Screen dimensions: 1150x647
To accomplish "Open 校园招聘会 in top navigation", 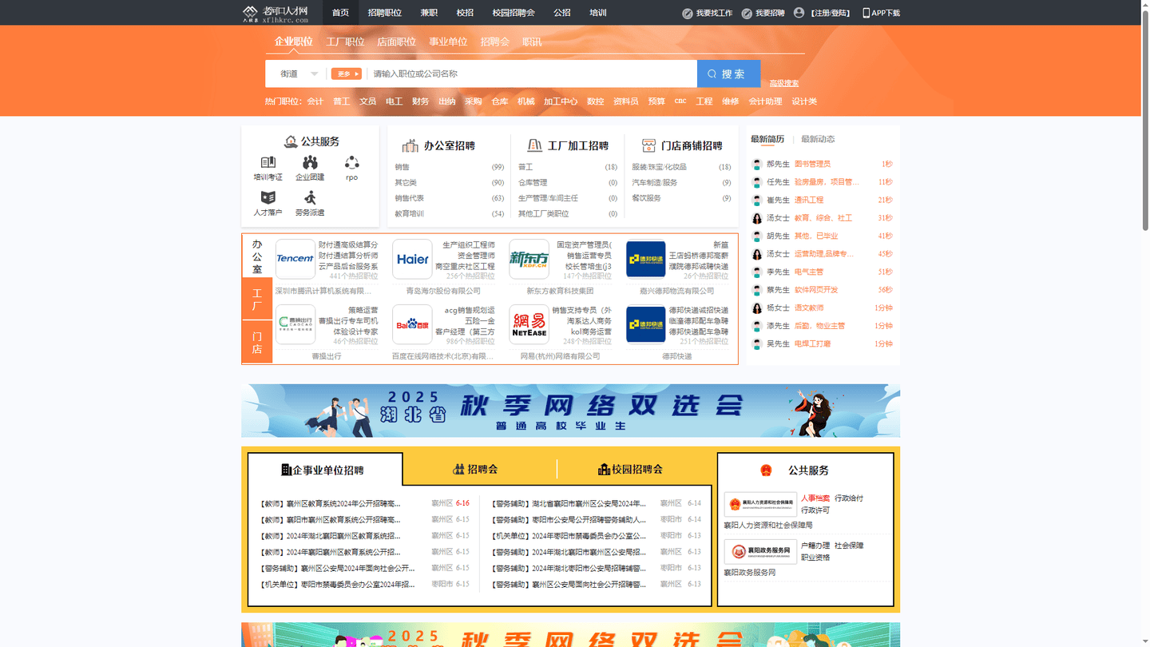I will (x=514, y=13).
